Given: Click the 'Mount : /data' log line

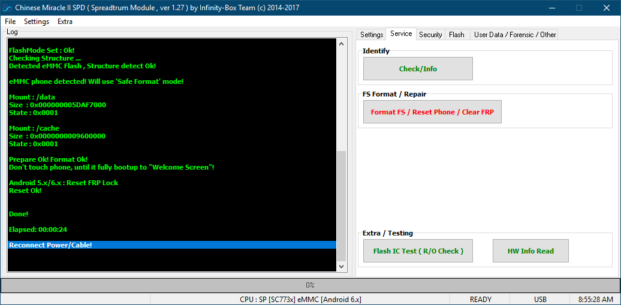Looking at the screenshot, I should pos(32,97).
